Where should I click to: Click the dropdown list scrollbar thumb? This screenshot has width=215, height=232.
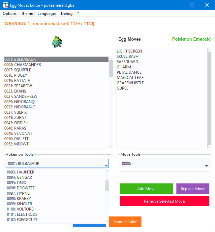pos(107,185)
